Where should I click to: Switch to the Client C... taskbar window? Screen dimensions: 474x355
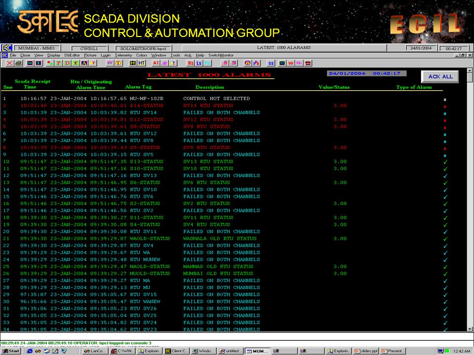coord(177,351)
